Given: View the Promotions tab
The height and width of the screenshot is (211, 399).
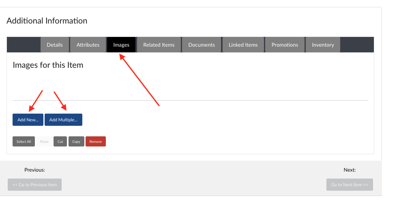Looking at the screenshot, I should [285, 45].
